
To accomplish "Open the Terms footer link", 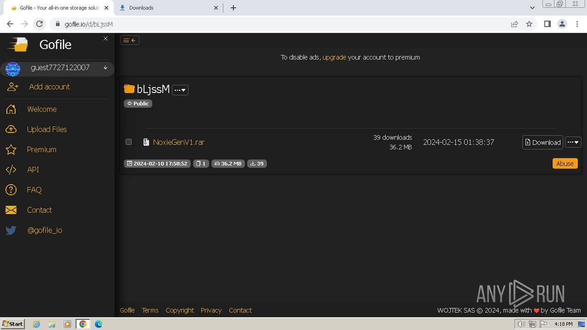I will pos(150,310).
